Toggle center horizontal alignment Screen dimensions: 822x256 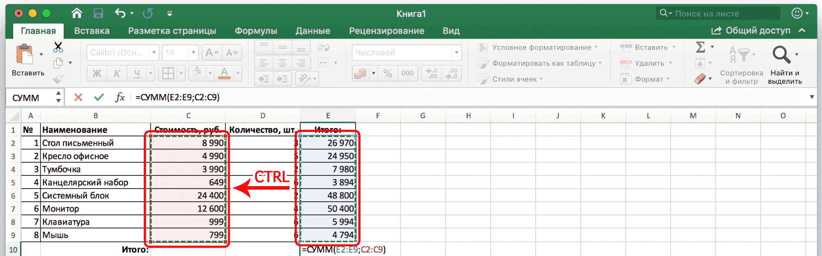click(x=283, y=63)
